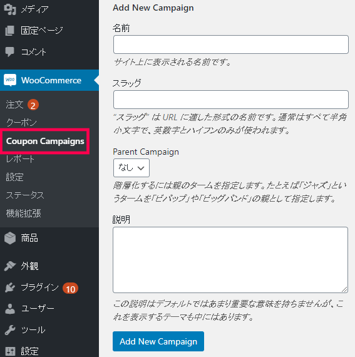
Task: Click the 固定ページ pages icon
Action: (x=10, y=31)
